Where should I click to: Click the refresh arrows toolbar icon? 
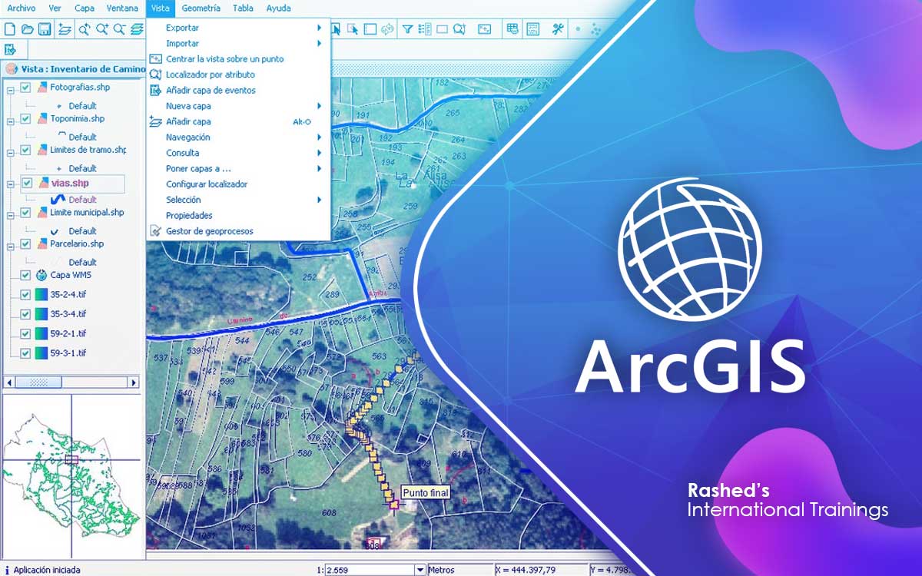coord(387,29)
